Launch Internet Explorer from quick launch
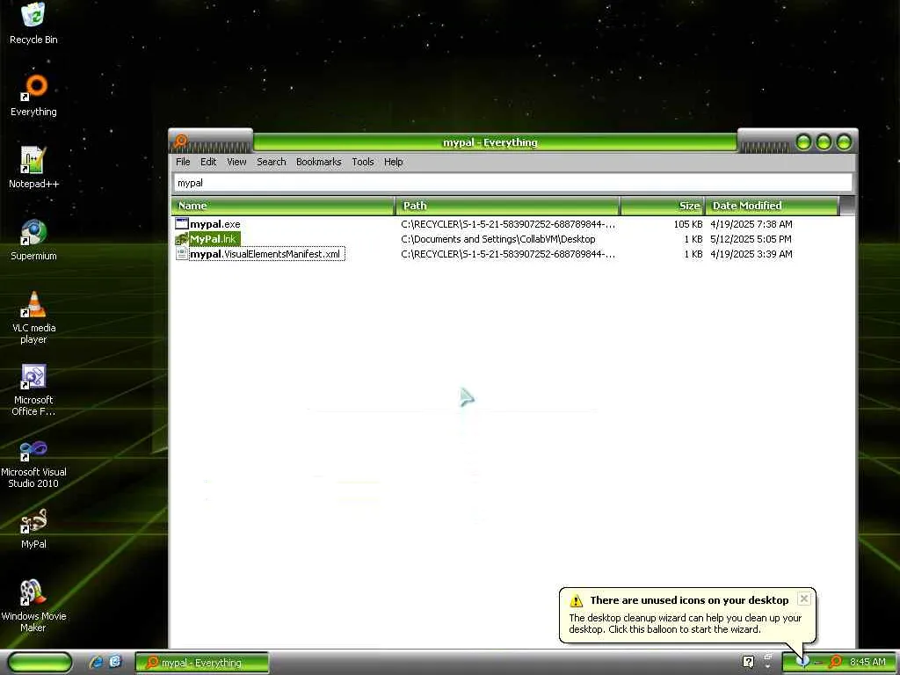The height and width of the screenshot is (675, 900). coord(97,662)
